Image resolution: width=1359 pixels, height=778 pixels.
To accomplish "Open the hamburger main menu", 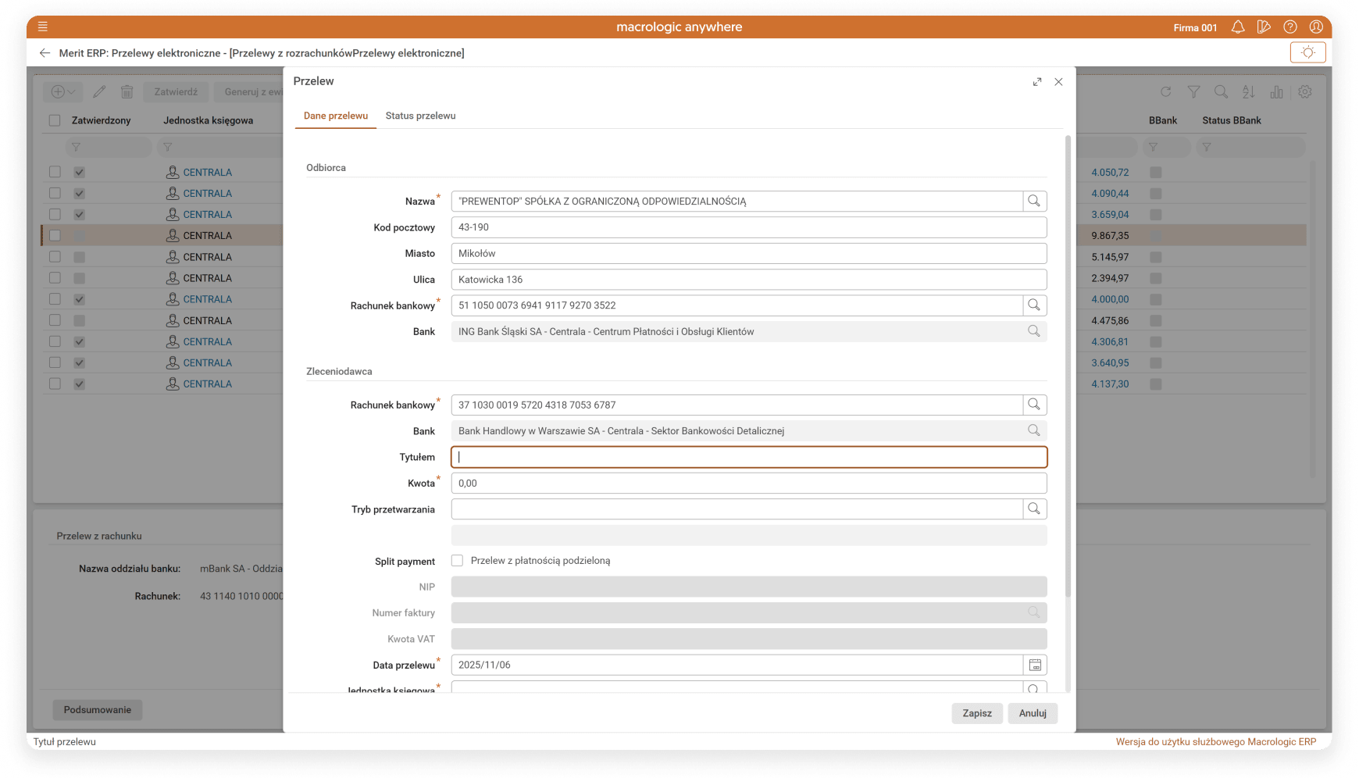I will pos(43,27).
